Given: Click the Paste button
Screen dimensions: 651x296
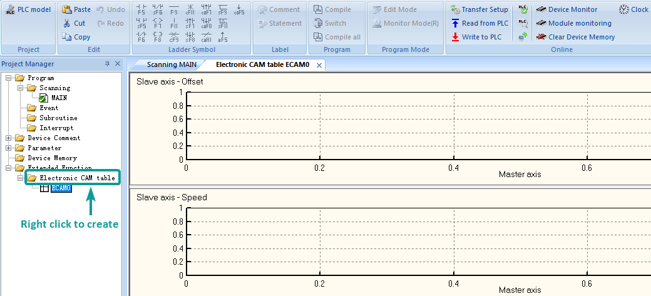Looking at the screenshot, I should (x=76, y=9).
